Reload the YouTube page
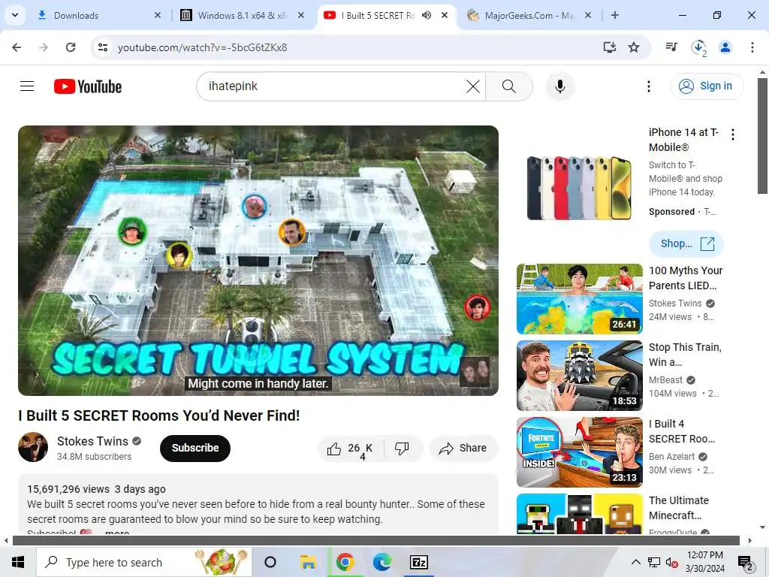 tap(71, 47)
